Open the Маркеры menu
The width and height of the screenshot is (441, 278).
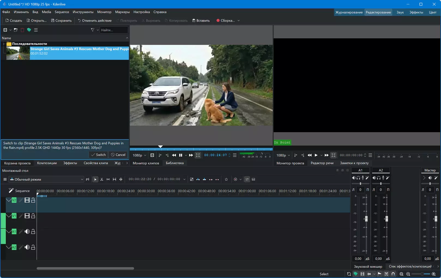click(x=122, y=12)
